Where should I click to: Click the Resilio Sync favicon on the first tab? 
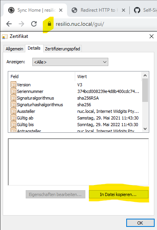11,10
